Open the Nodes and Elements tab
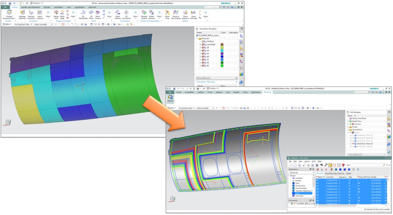 (x=31, y=7)
